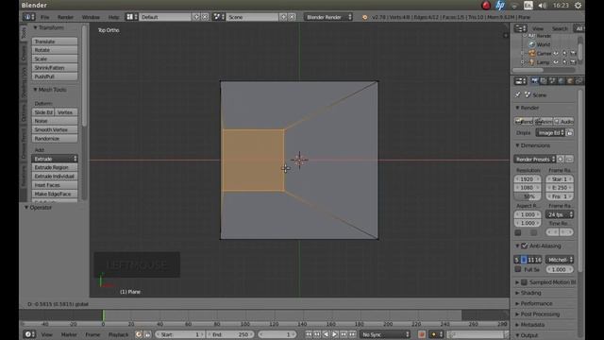The width and height of the screenshot is (604, 340).
Task: Select the Render properties tab icon
Action: (534, 81)
